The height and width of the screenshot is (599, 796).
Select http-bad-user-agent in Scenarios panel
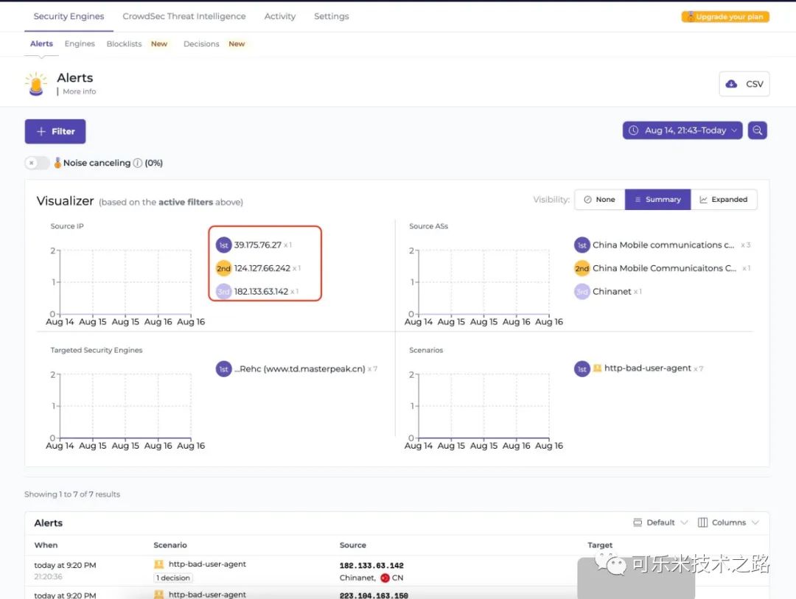[x=647, y=368]
